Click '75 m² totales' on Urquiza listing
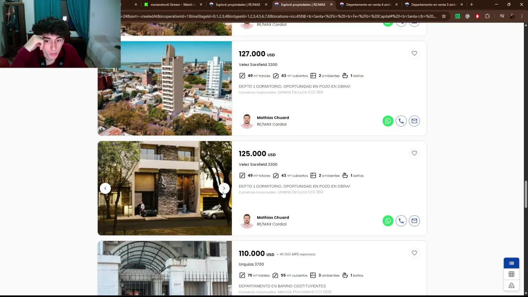 coord(254,276)
